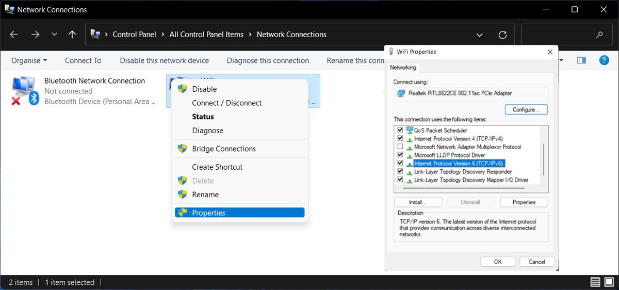Click the Install... button
This screenshot has width=619, height=290.
click(x=417, y=202)
